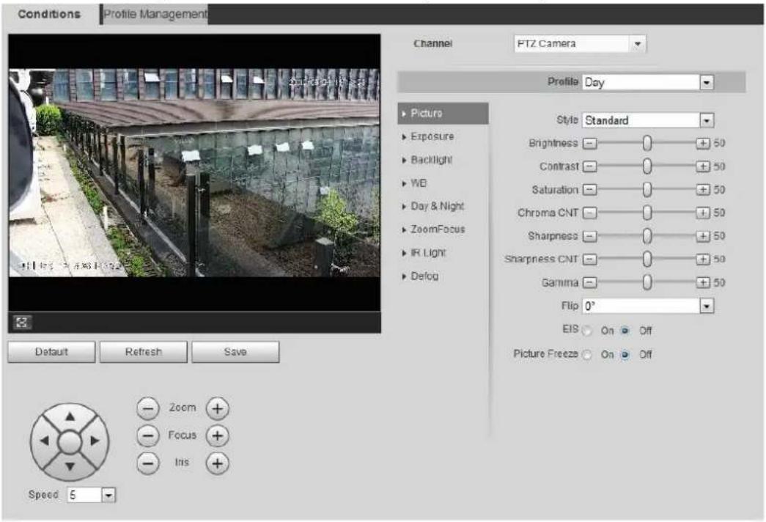
Task: Click the Brightness slider handle
Action: coord(647,143)
